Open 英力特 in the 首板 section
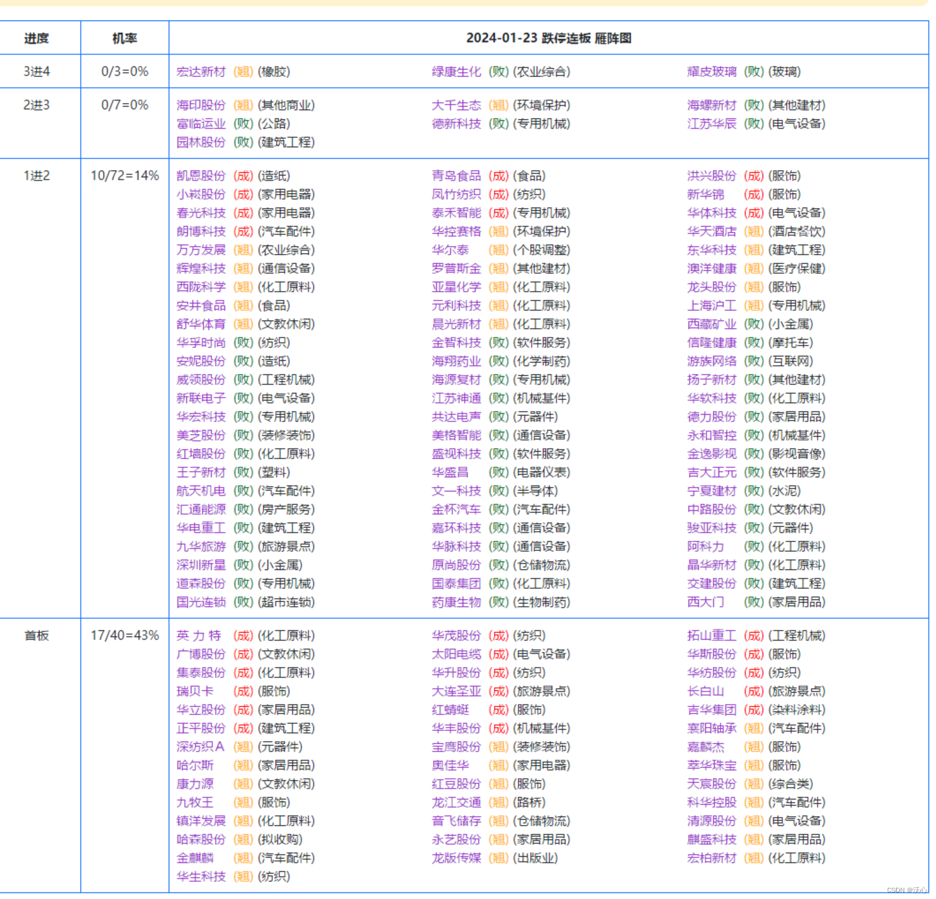This screenshot has height=899, width=936. coord(199,635)
